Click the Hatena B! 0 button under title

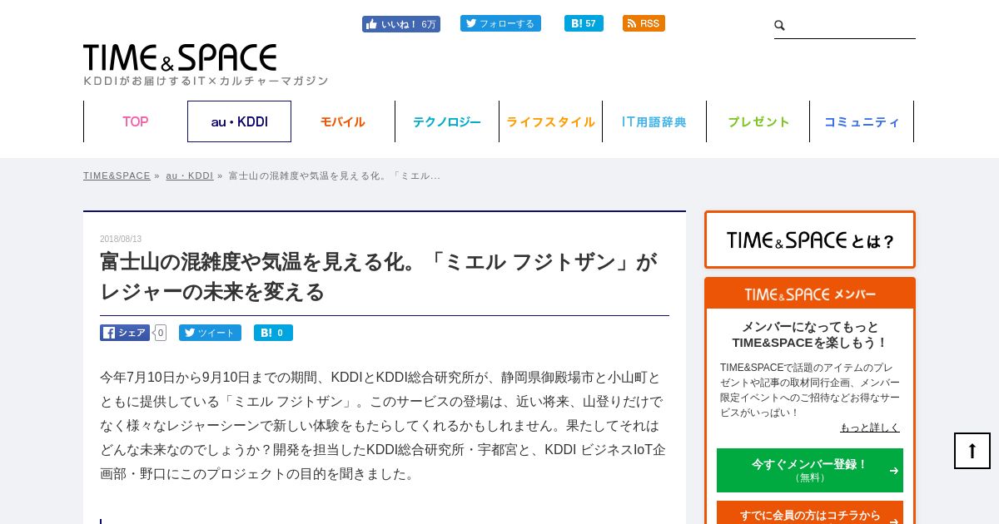tap(273, 333)
